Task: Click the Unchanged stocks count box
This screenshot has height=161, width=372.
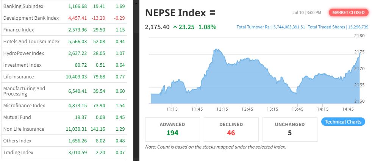Action: (290, 129)
